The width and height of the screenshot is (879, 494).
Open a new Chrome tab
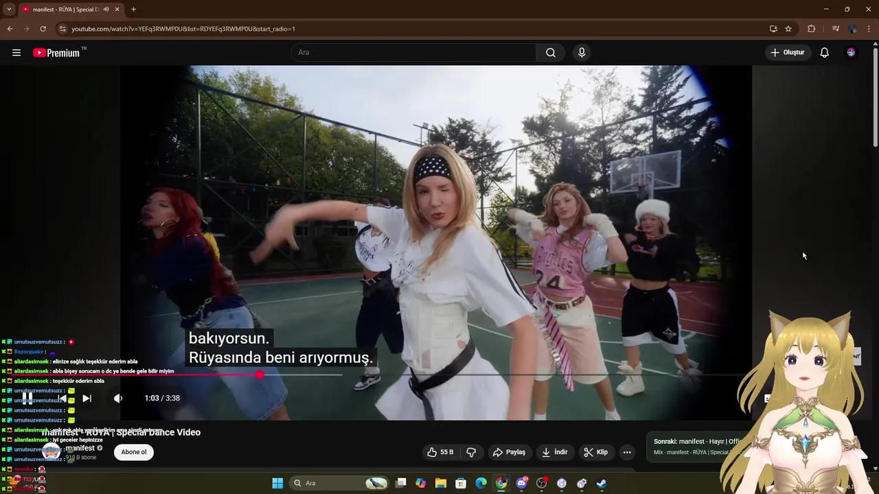click(x=133, y=10)
